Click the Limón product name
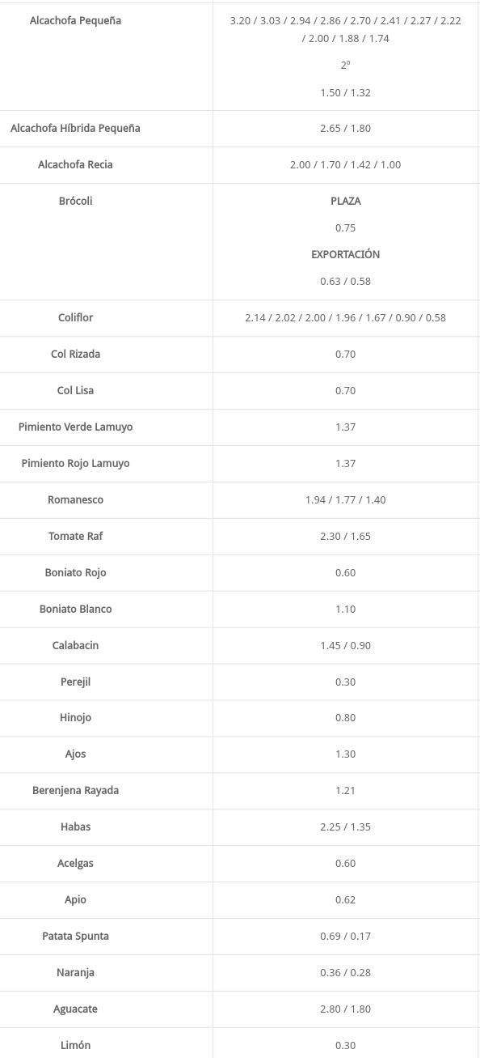480x1058 pixels. pyautogui.click(x=75, y=1045)
